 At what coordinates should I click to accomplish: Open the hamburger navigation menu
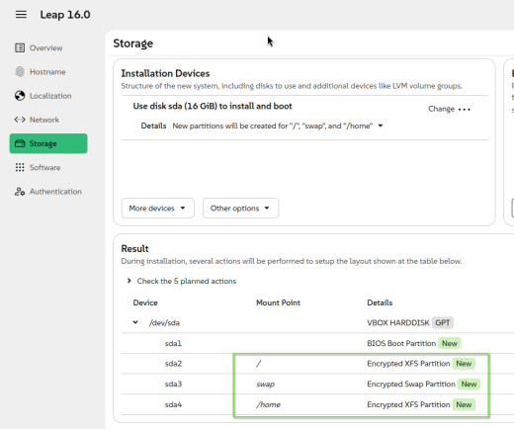tap(21, 15)
